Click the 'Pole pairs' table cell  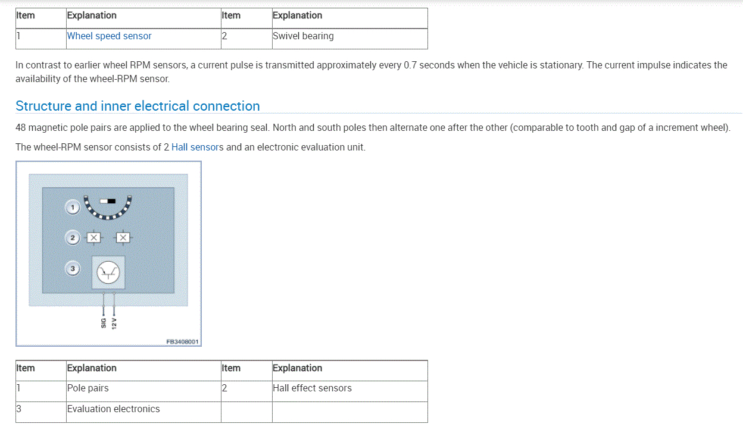point(143,391)
